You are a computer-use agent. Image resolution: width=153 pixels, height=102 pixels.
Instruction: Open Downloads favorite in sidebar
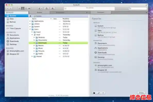(16, 41)
